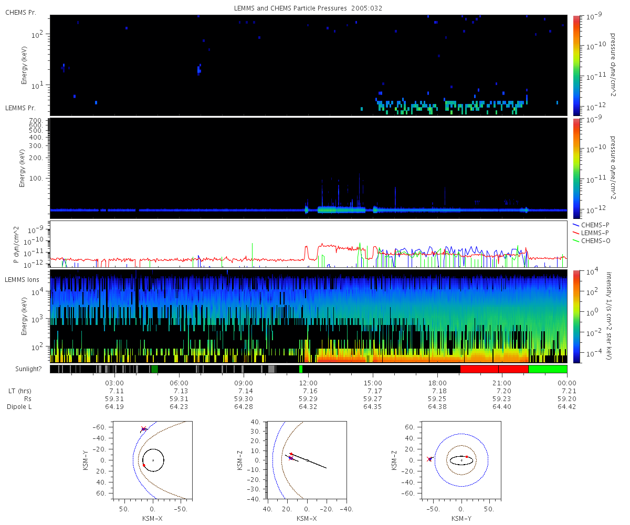Click the spacecraft marker in KSM-Y/KSM-Z plot

pyautogui.click(x=429, y=459)
